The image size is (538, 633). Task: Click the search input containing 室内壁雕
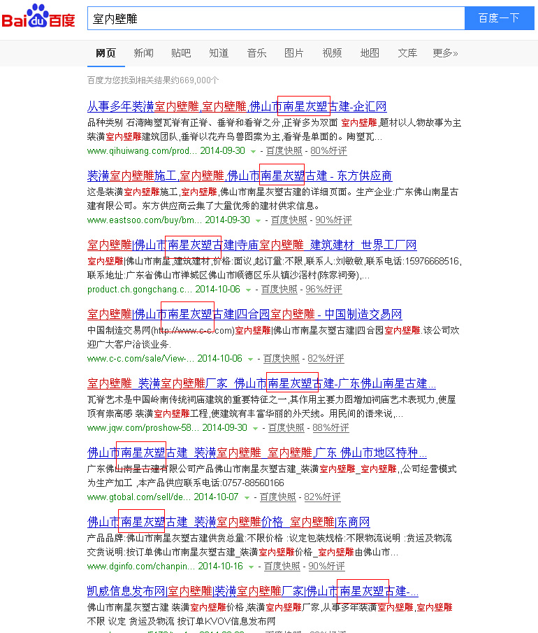coord(276,19)
